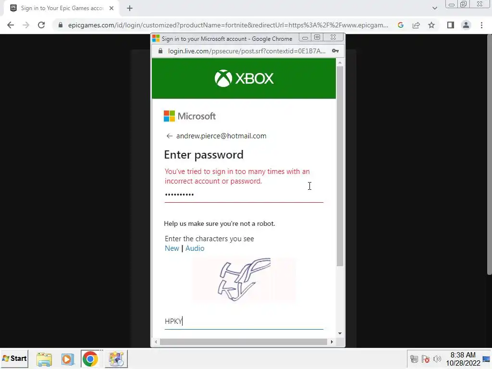Close the Epic Games sign-in tab

[x=111, y=8]
